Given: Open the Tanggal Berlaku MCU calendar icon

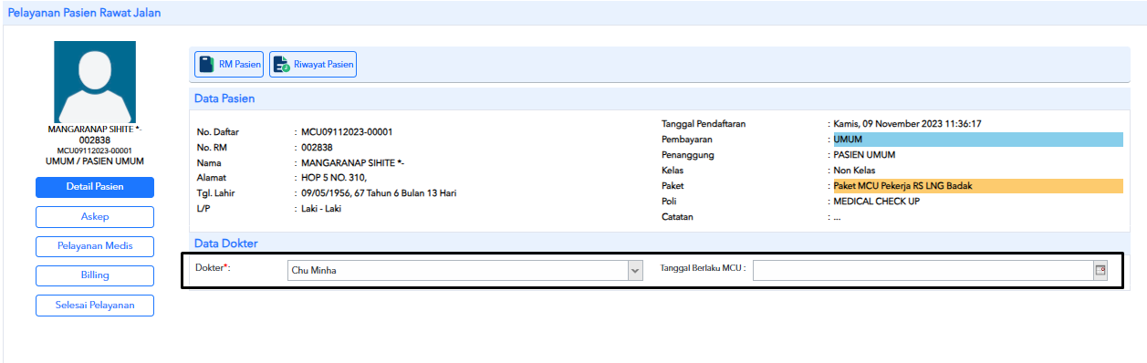Looking at the screenshot, I should [1100, 270].
